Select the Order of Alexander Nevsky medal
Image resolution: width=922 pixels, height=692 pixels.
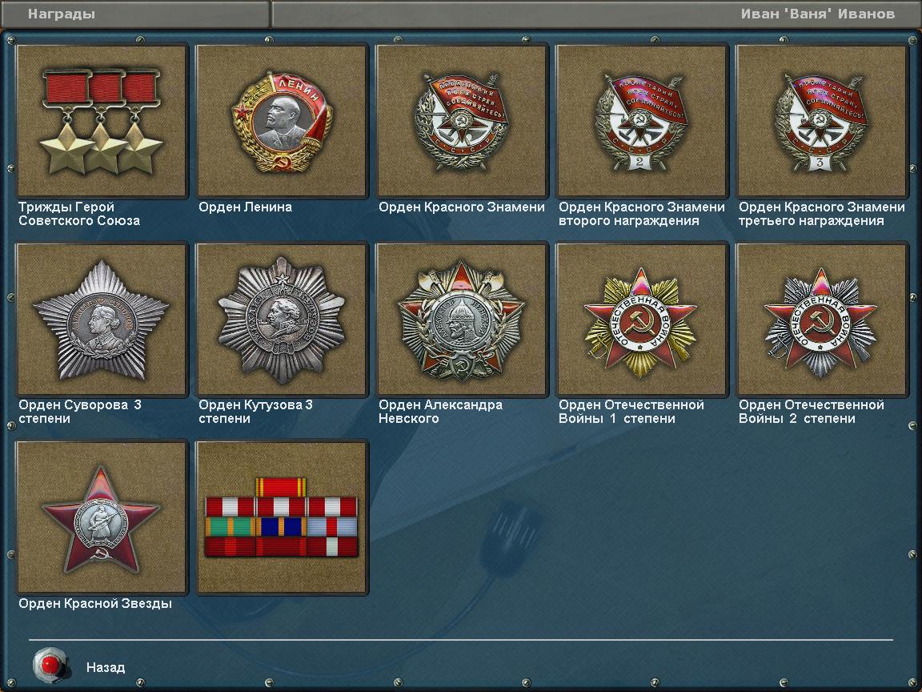point(462,320)
